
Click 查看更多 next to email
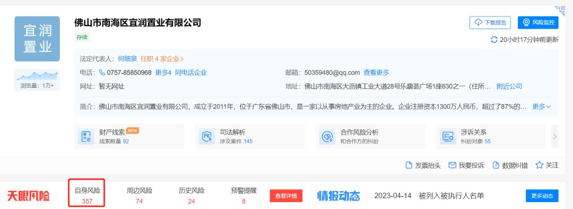tap(376, 72)
